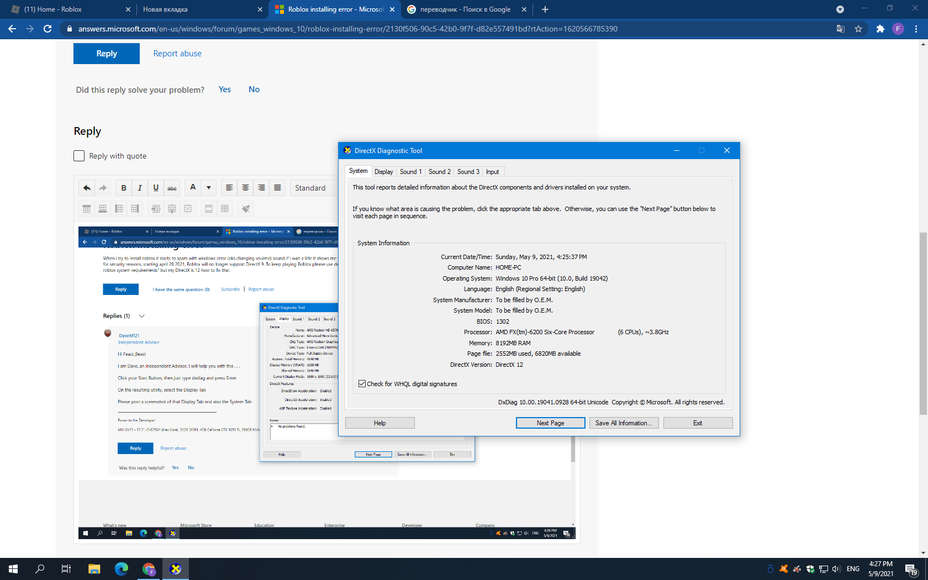This screenshot has width=928, height=580.
Task: Apply underline formatting
Action: click(156, 188)
